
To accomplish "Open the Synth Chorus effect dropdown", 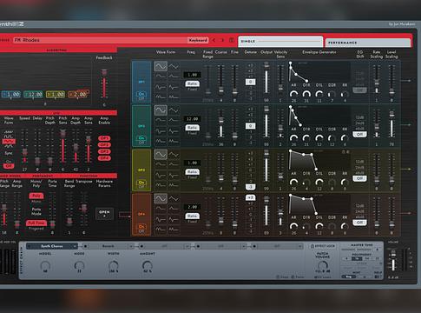I will point(52,246).
